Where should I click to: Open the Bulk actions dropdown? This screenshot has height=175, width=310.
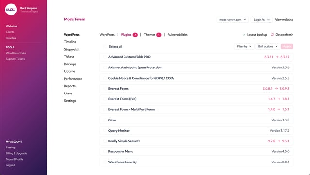tap(267, 46)
